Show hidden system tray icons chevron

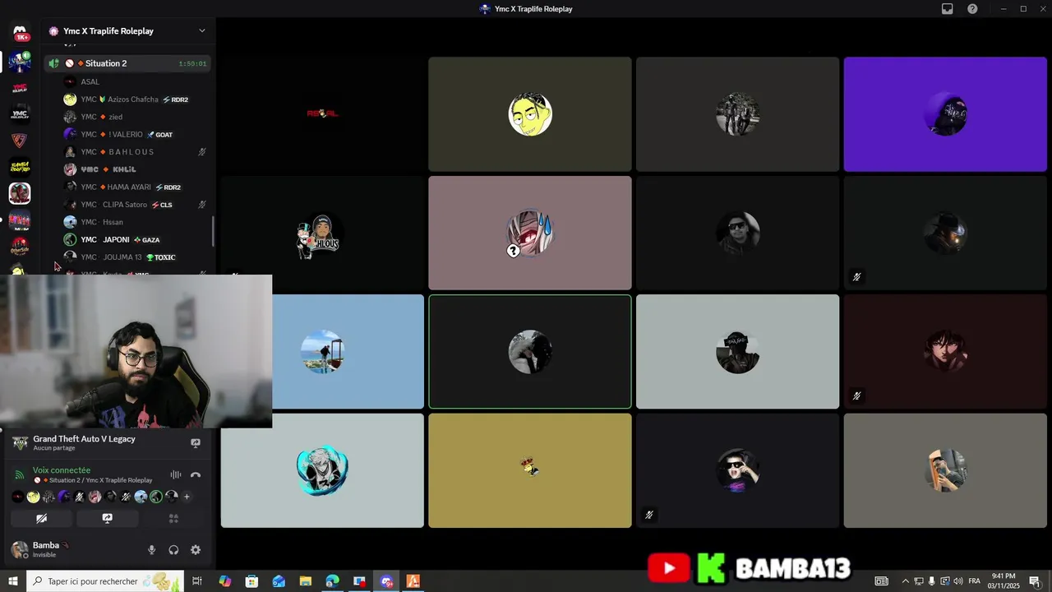(x=906, y=581)
